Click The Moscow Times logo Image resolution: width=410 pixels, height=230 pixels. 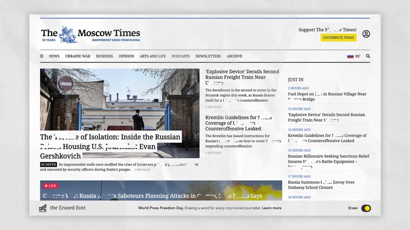[x=91, y=34]
